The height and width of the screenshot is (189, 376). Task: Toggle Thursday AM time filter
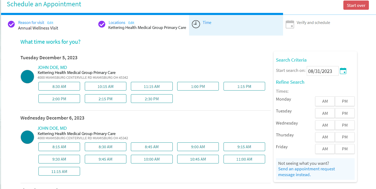pos(325,137)
